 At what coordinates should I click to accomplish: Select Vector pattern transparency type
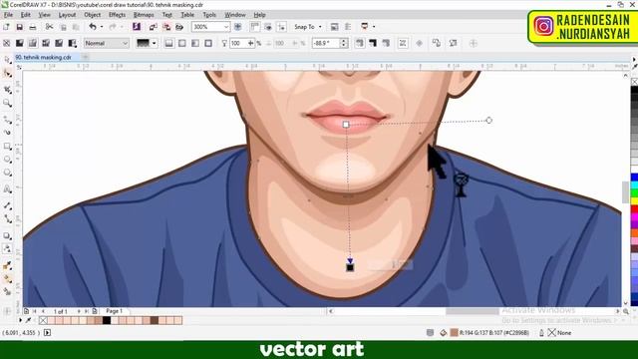coord(46,43)
